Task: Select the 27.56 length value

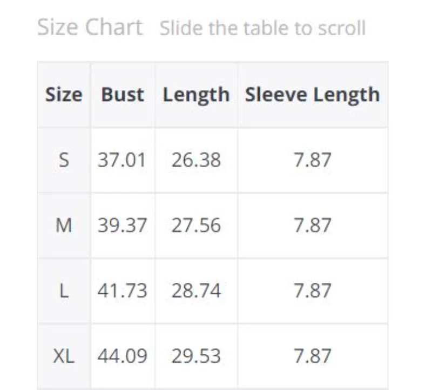Action: (196, 226)
